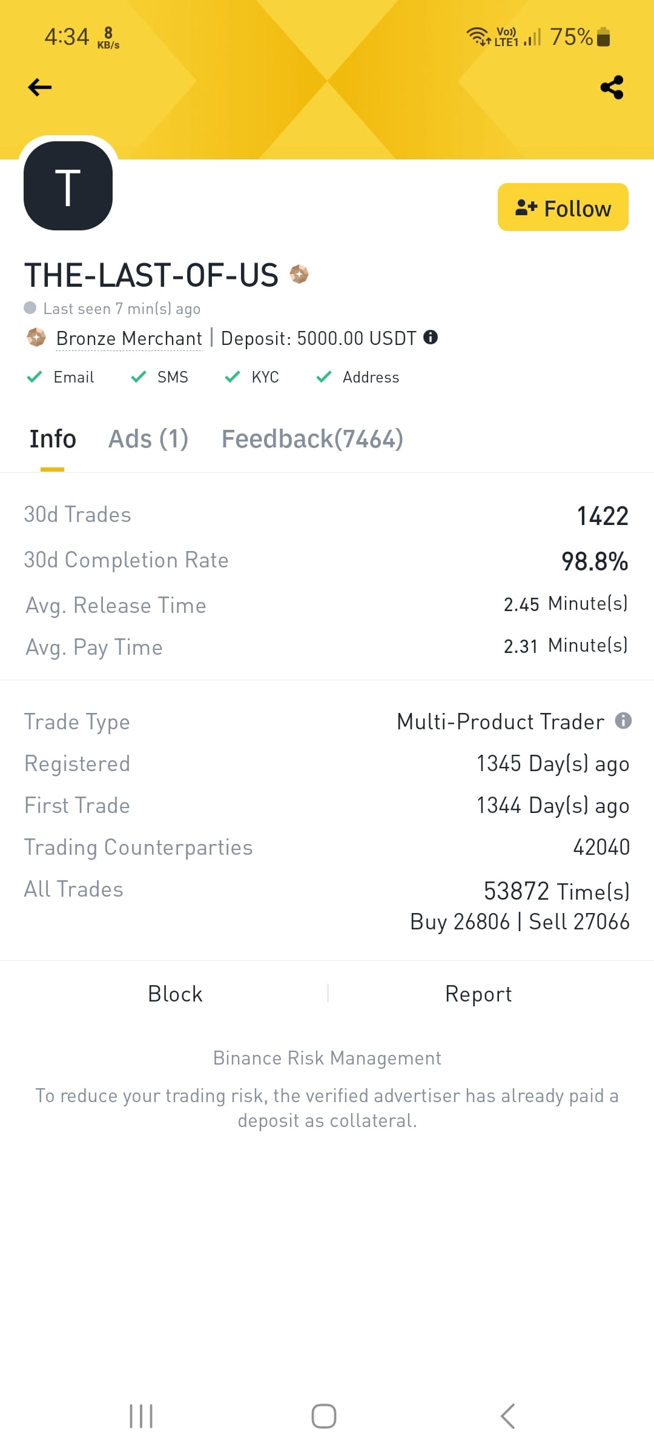Tap the Multi-Product Trader info icon
The height and width of the screenshot is (1455, 654).
(x=623, y=720)
